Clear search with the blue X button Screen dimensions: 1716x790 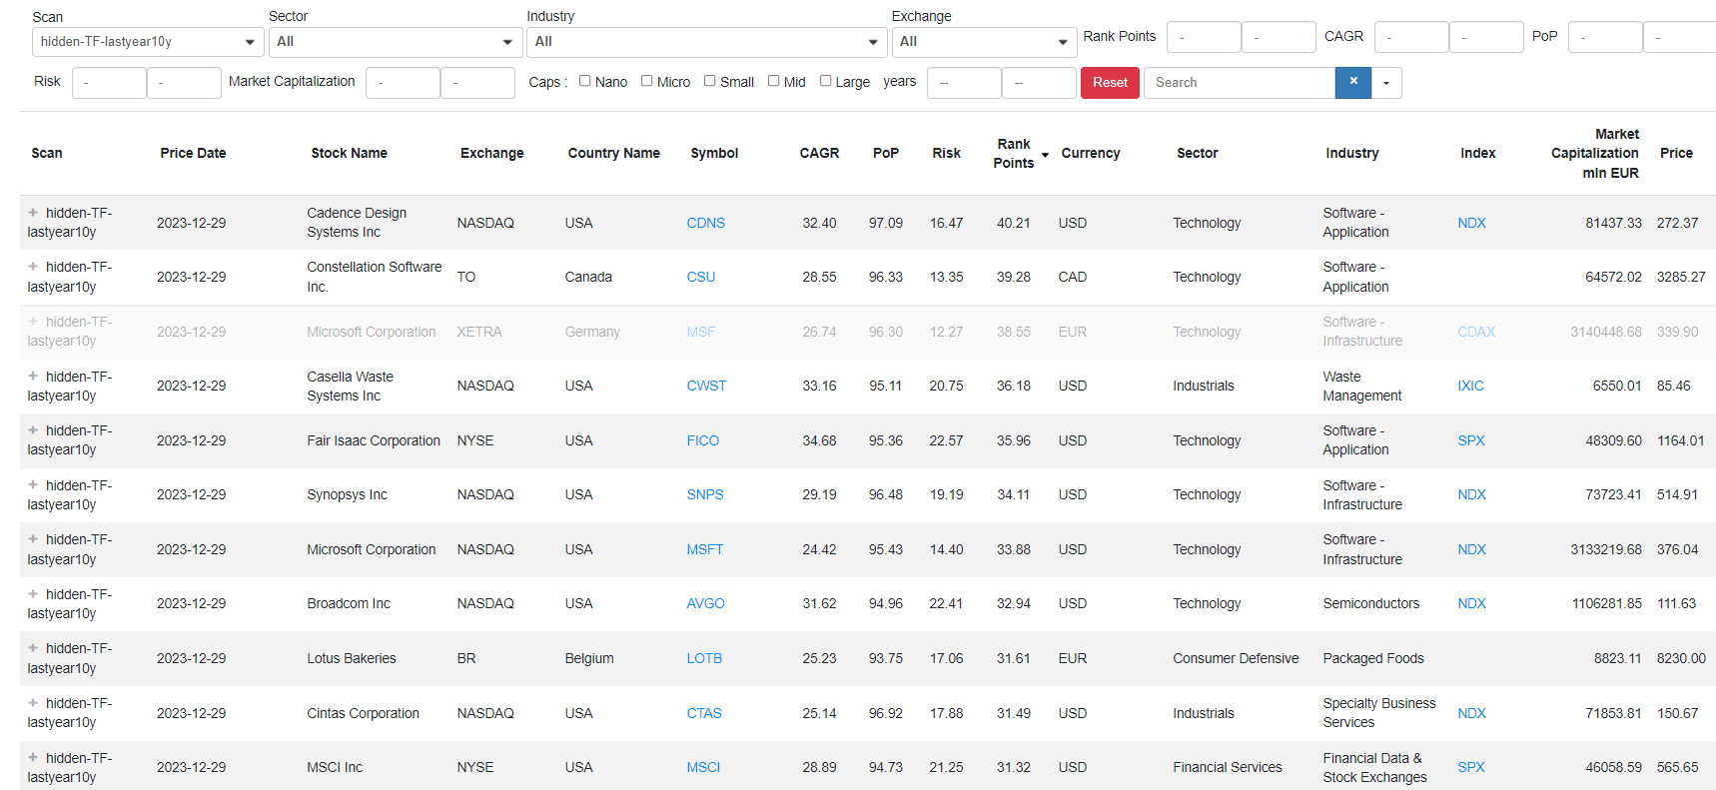tap(1352, 82)
